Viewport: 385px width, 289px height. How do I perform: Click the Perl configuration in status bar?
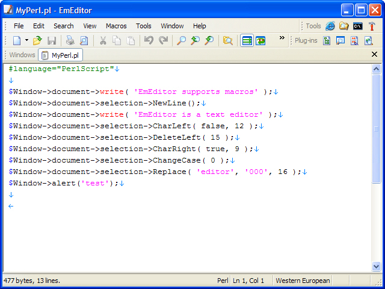(223, 281)
